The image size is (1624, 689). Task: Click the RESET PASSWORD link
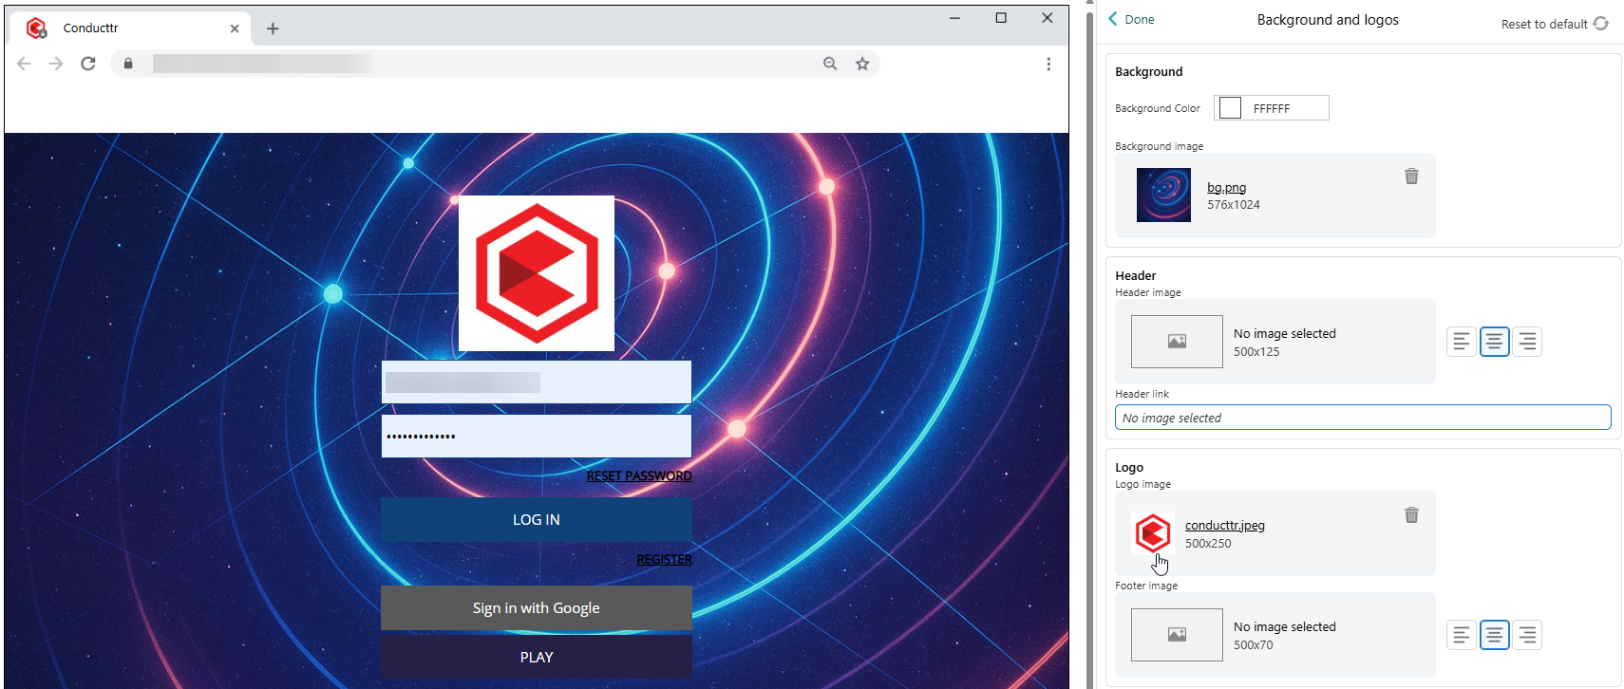(638, 476)
